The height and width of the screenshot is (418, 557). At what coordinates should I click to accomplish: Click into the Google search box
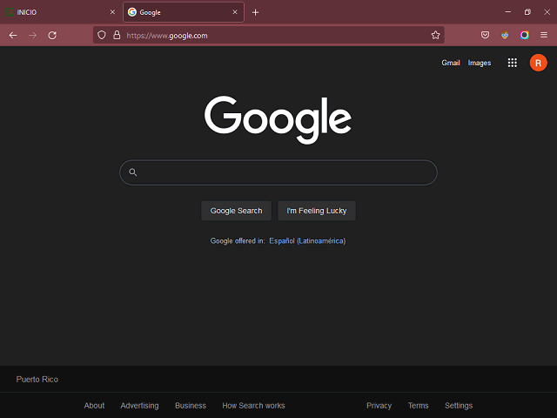pos(278,172)
